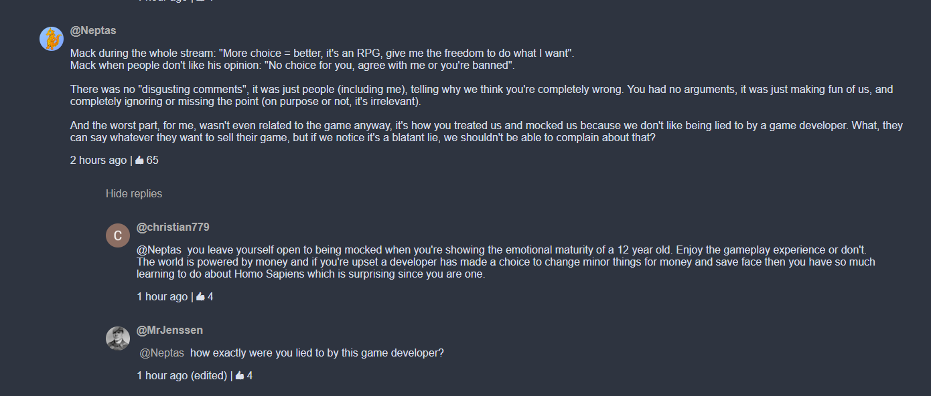This screenshot has width=931, height=396.
Task: Click the @Neptas mention in MrJenssen's reply
Action: [x=161, y=353]
